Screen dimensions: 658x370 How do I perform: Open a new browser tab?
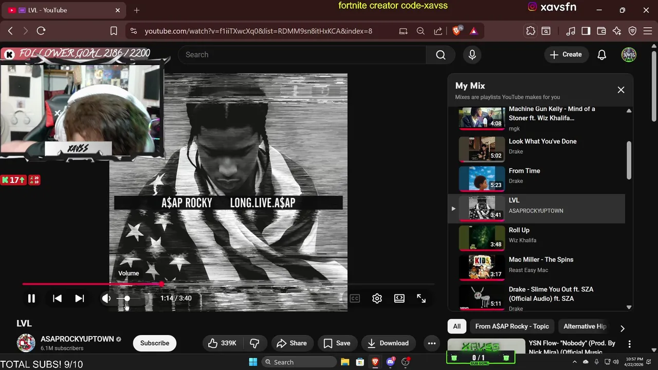click(x=137, y=10)
